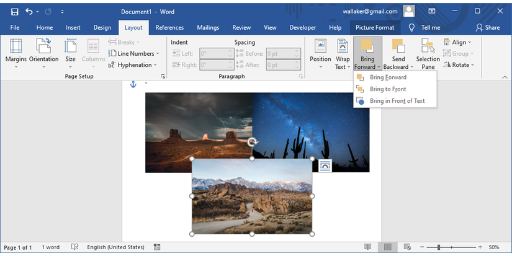512x256 pixels.
Task: Choose Bring to Front menu item
Action: pos(395,89)
